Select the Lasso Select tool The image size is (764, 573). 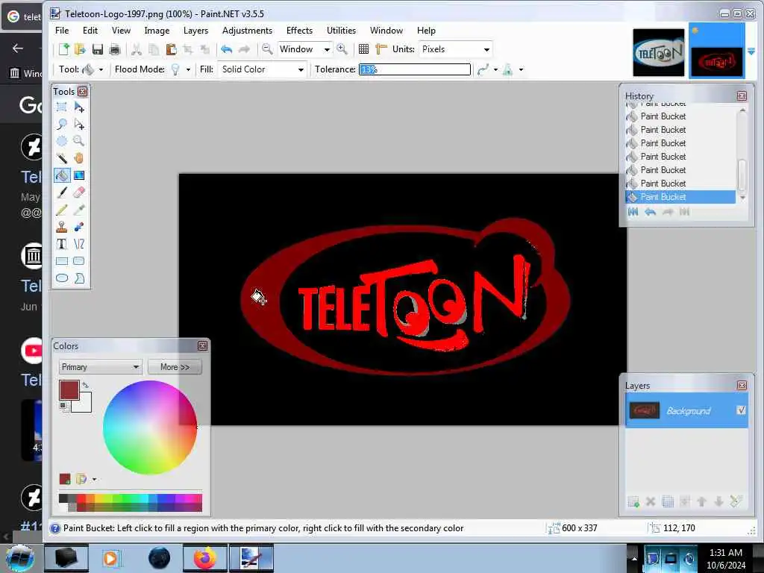coord(62,125)
